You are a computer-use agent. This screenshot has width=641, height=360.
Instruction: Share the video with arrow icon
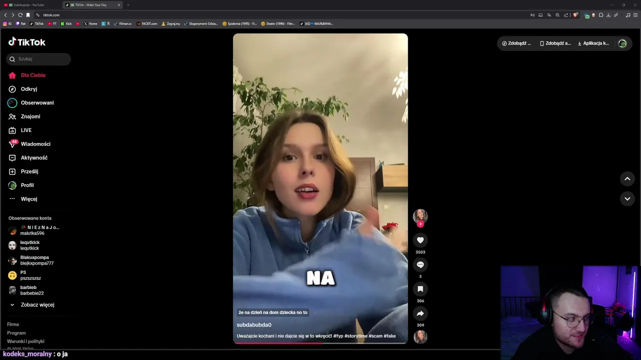(x=420, y=313)
